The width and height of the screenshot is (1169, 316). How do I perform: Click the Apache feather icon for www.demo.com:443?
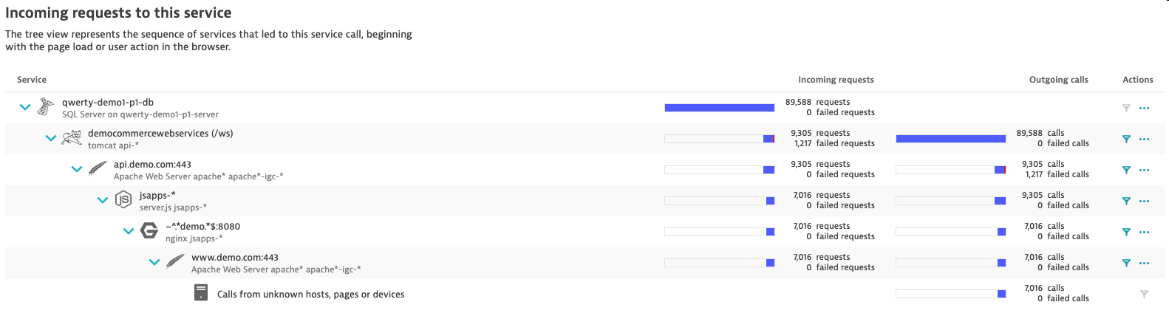click(175, 263)
